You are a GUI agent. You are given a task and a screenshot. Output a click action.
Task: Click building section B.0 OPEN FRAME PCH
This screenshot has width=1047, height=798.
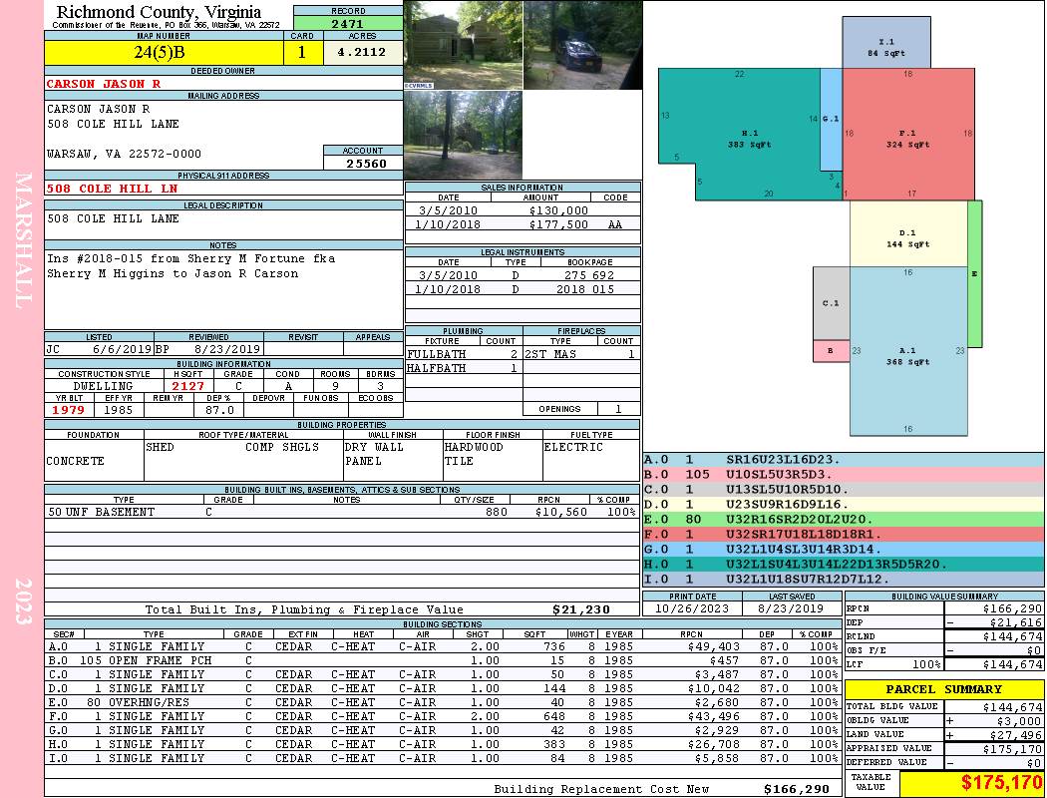point(442,660)
